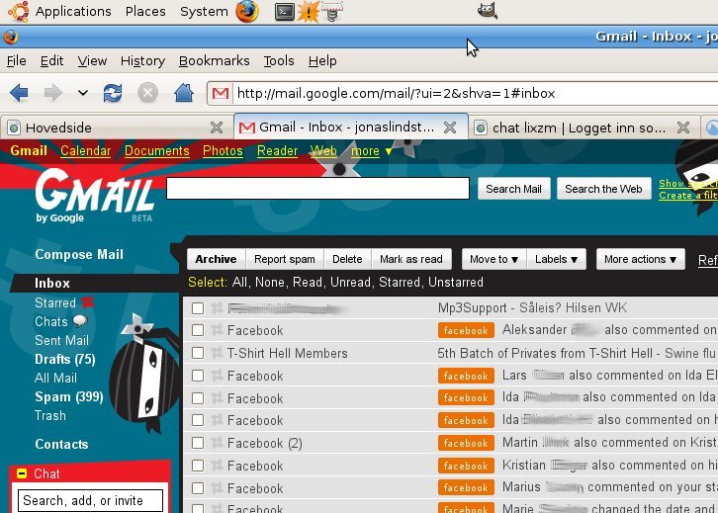
Task: Open the Calendar link
Action: 86,151
